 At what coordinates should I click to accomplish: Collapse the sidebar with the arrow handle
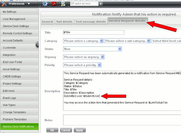[x=37, y=45]
